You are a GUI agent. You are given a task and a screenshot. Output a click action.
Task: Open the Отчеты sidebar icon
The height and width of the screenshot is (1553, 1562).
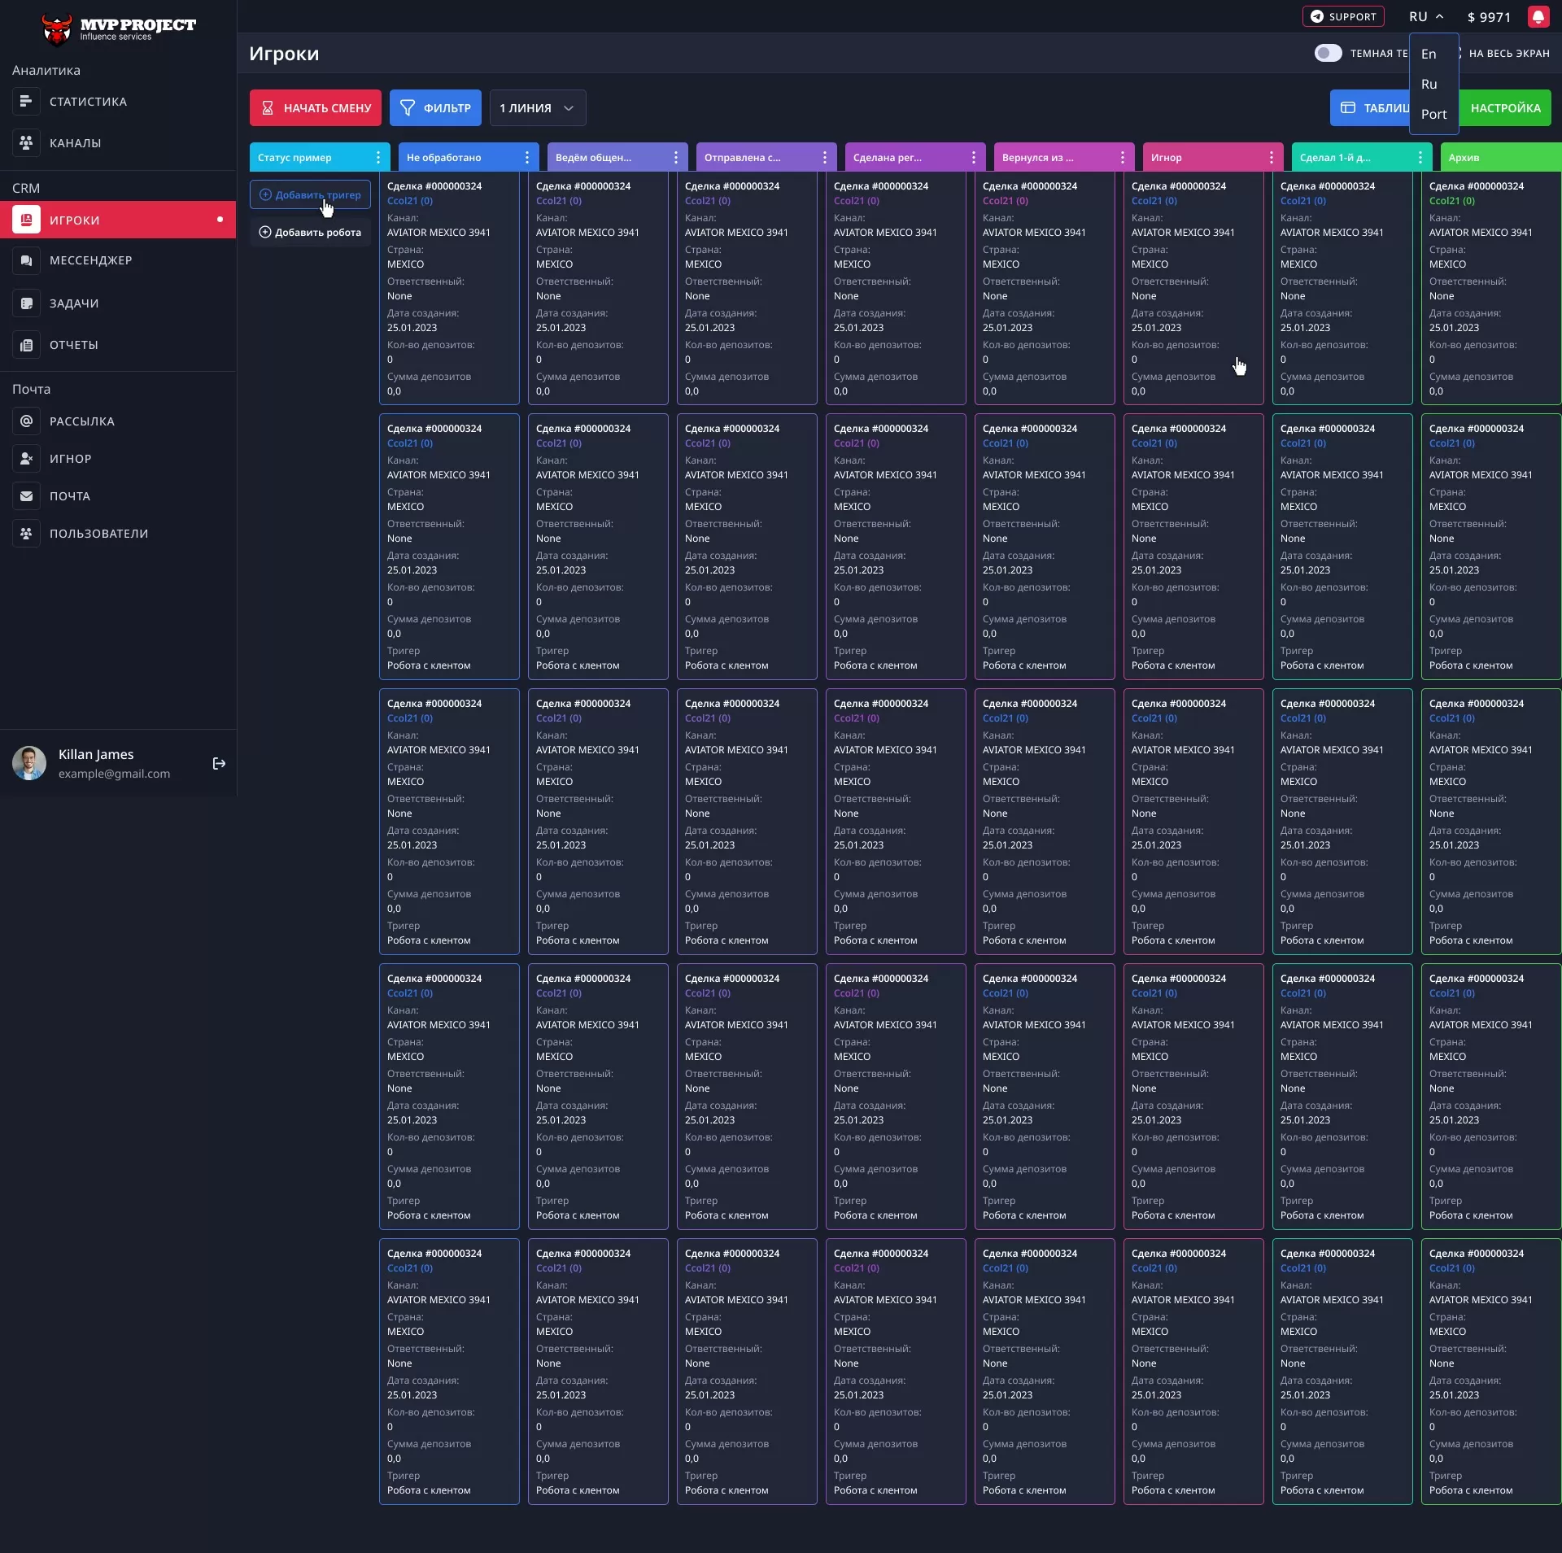click(x=26, y=344)
